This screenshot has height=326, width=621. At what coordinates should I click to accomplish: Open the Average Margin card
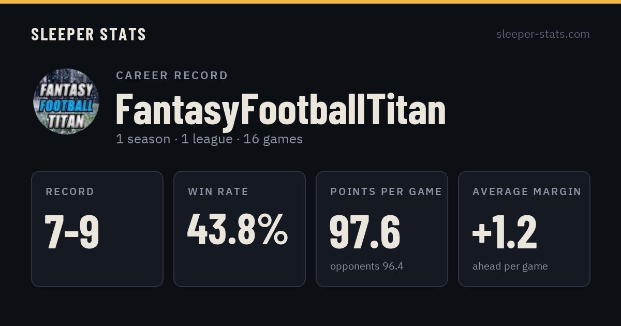pos(524,229)
